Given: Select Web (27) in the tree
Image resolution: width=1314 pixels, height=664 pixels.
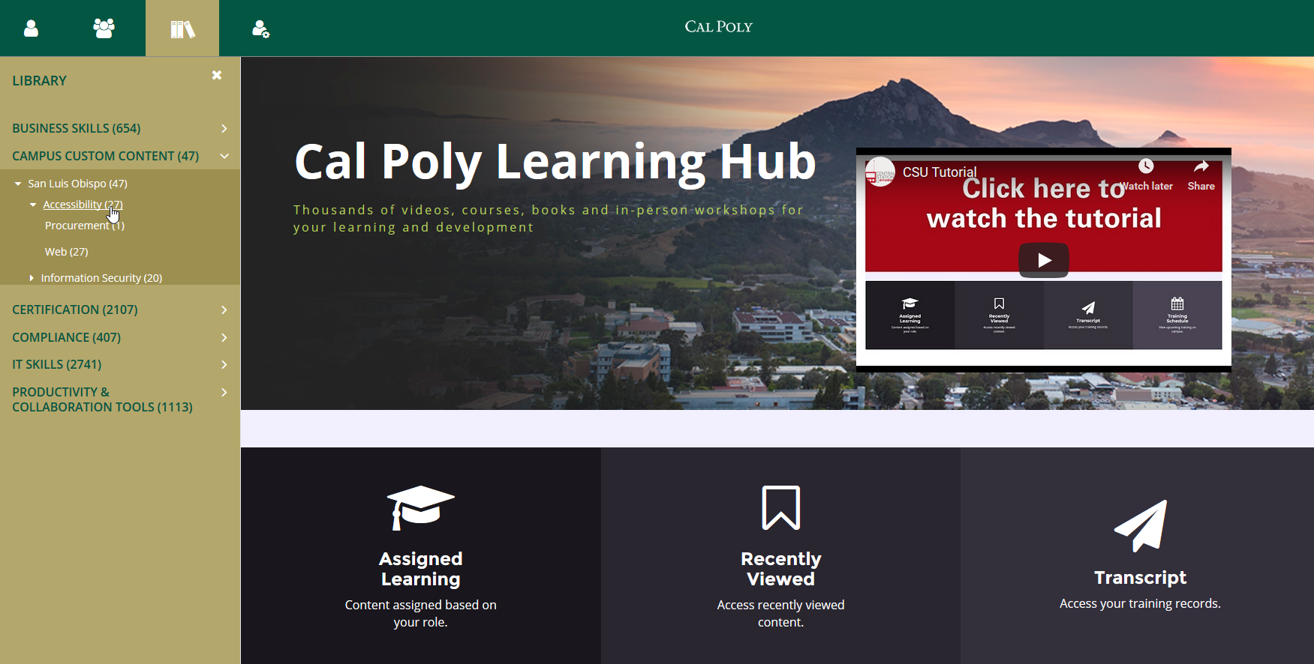Looking at the screenshot, I should pos(67,252).
